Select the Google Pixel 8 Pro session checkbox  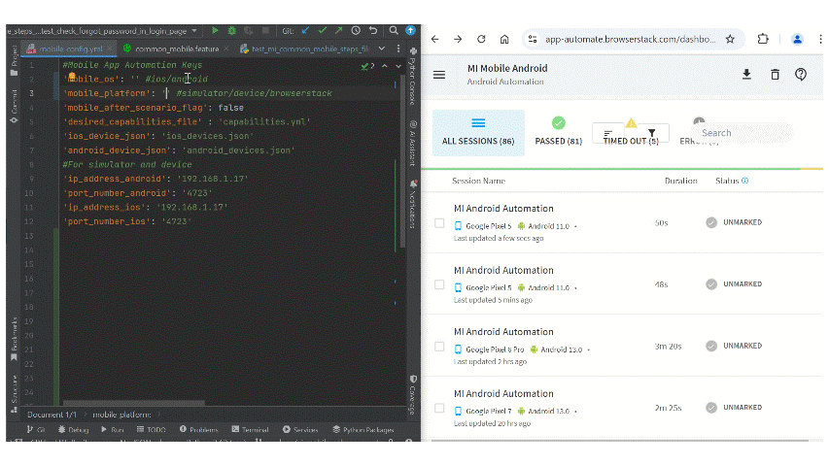[x=439, y=347]
